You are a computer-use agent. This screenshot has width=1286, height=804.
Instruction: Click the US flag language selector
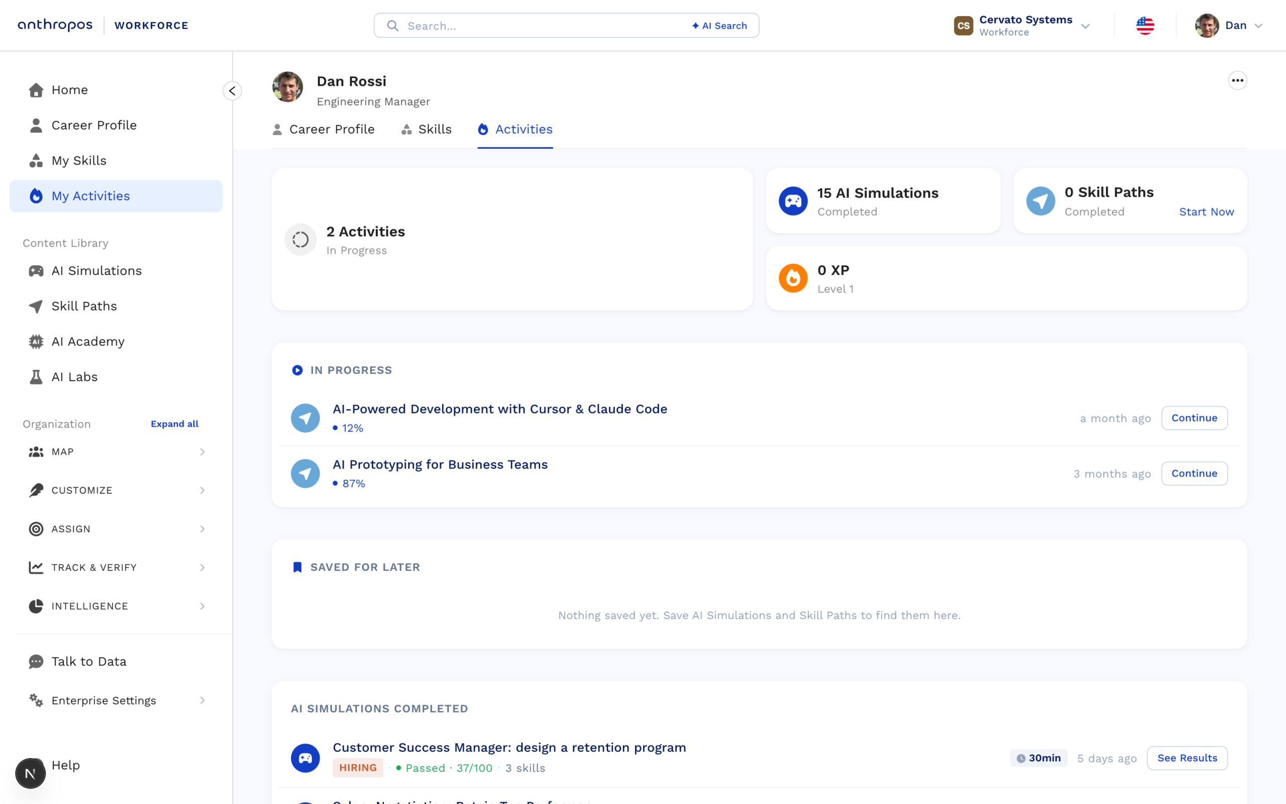click(x=1145, y=26)
